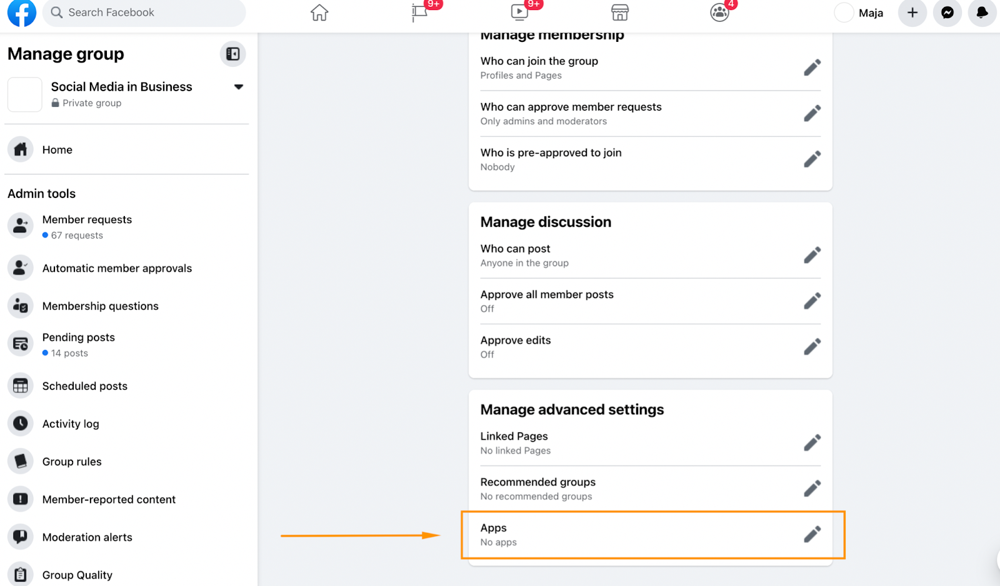Open the Activity log
This screenshot has height=586, width=1000.
tap(71, 424)
